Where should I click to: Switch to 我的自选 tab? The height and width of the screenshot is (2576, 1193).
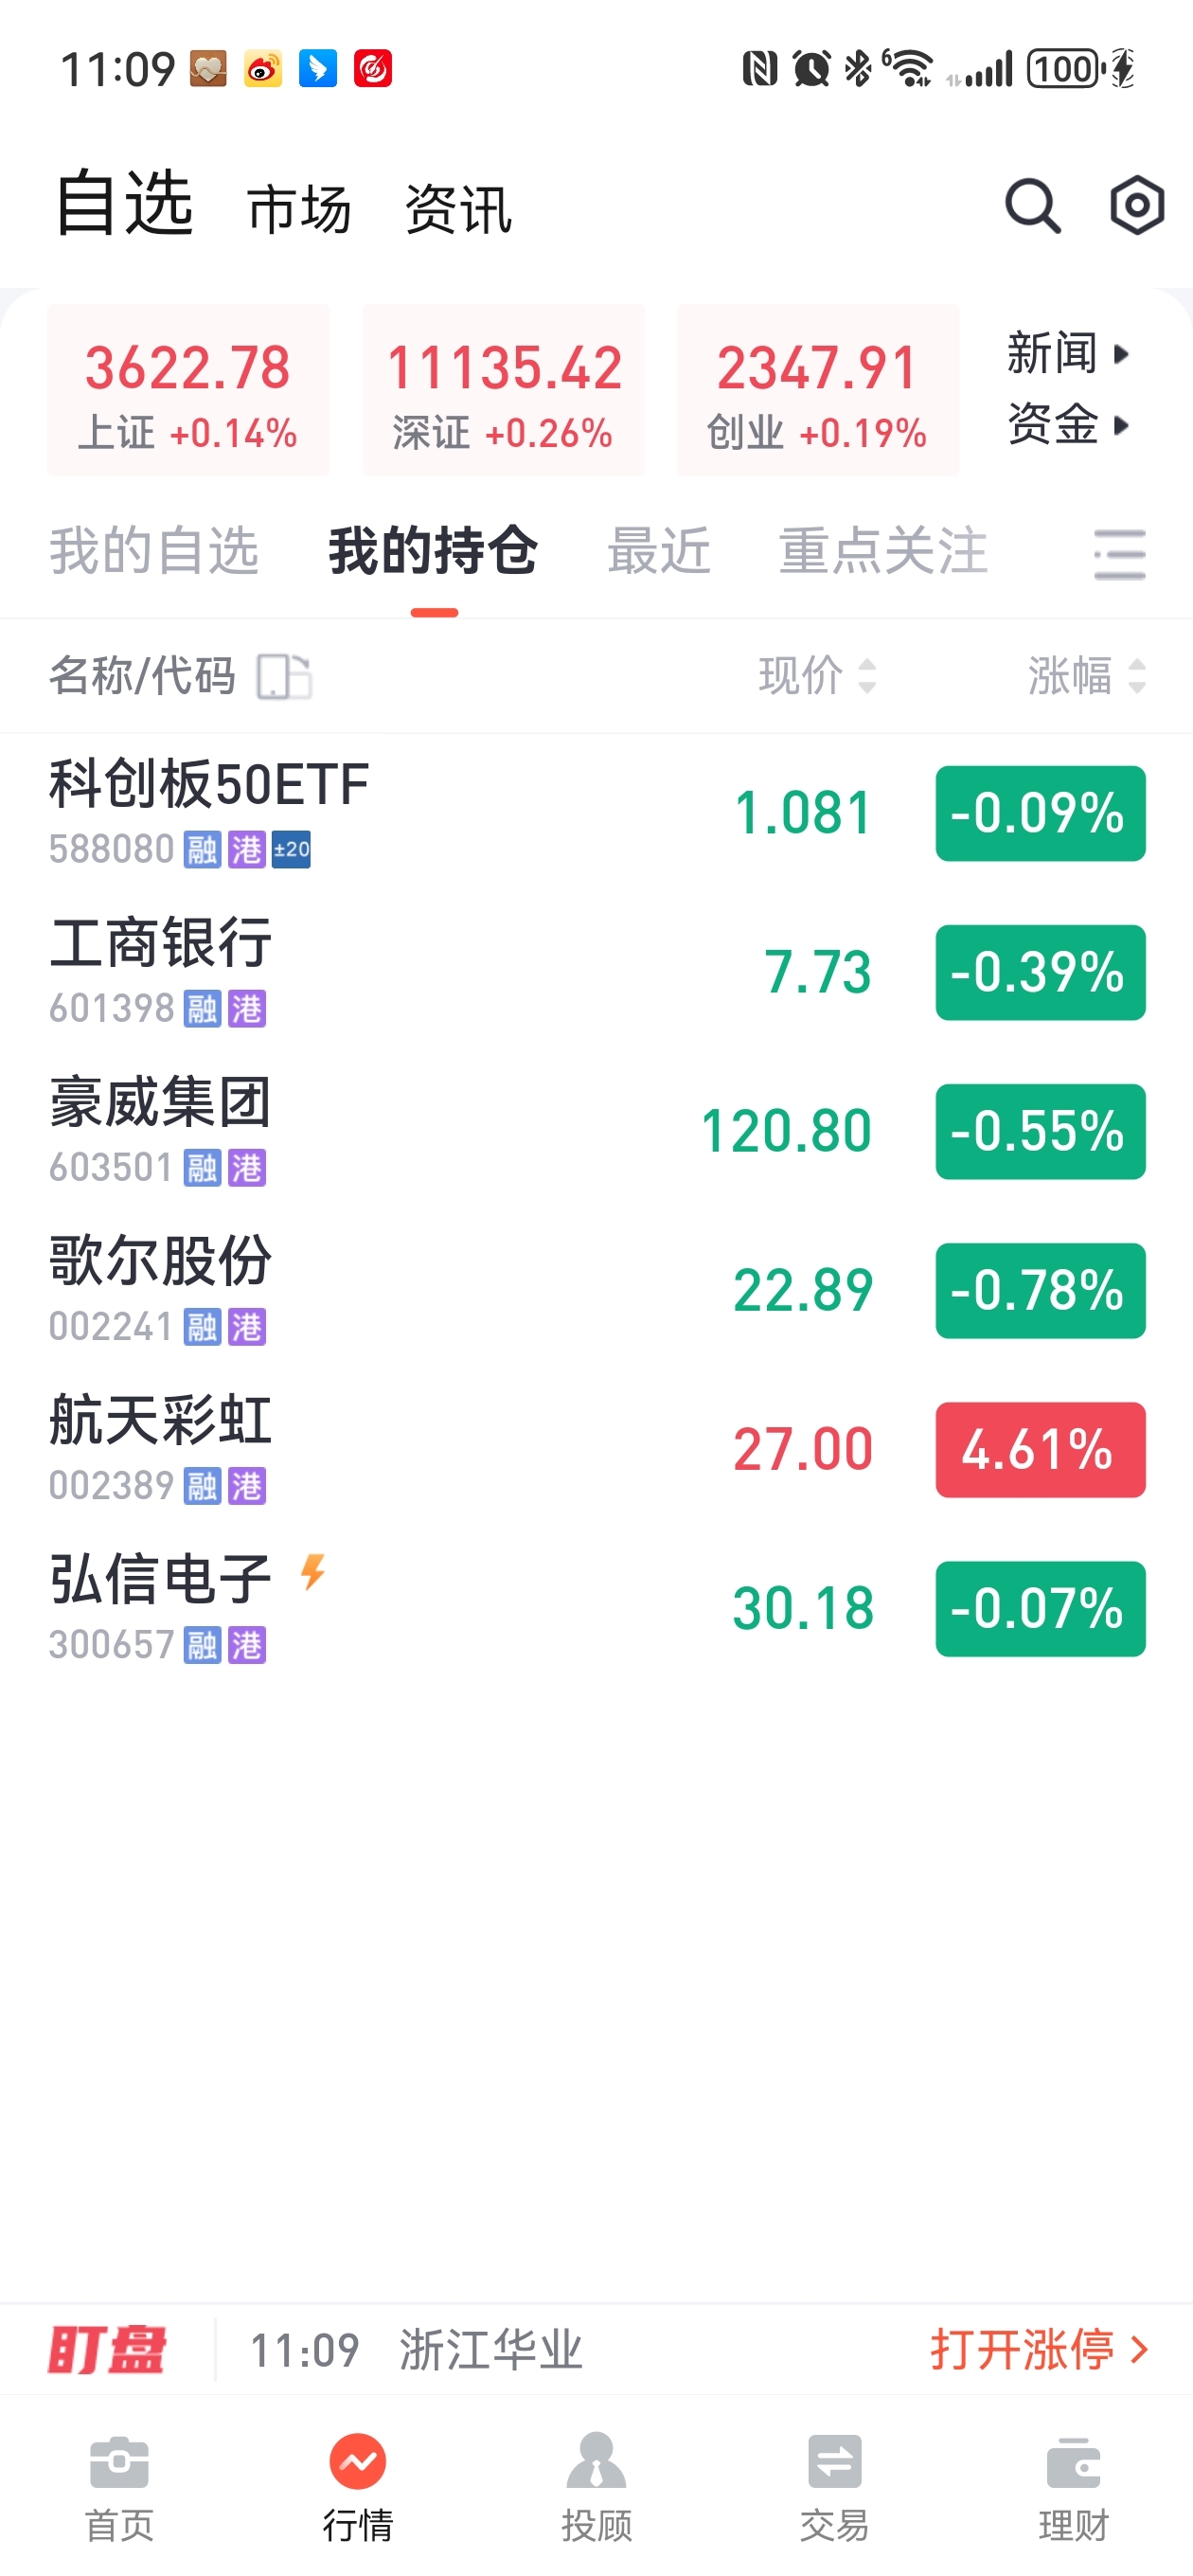pyautogui.click(x=154, y=551)
